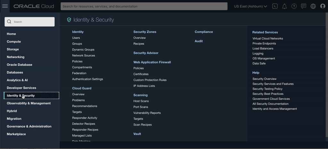Viewport: 328px width, 149px height.
Task: Open Policies under Identity
Action: (77, 61)
